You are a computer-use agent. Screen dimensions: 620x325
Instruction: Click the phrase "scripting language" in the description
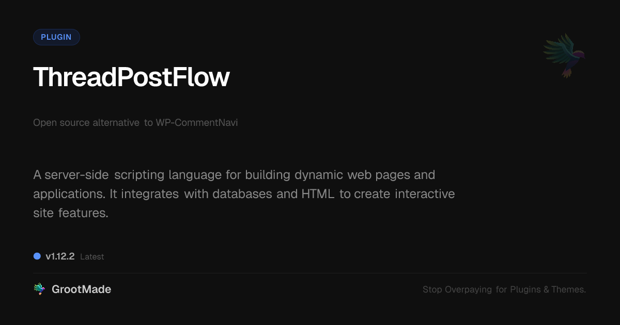(168, 175)
